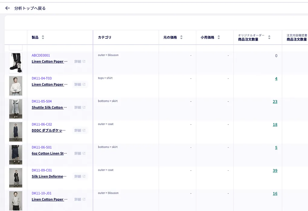Click the back arrow icon
The width and height of the screenshot is (308, 211).
tap(8, 8)
